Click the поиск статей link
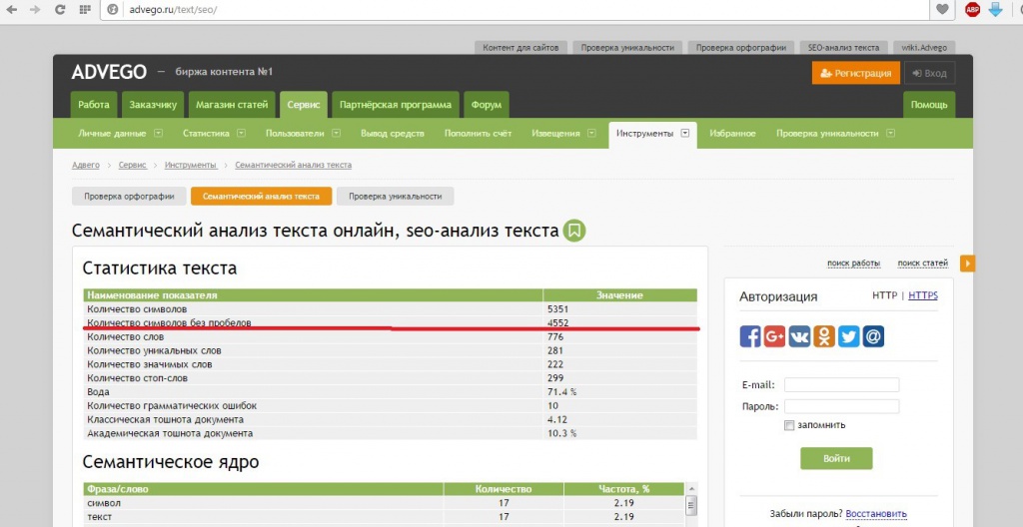Viewport: 1023px width, 527px height. click(922, 263)
